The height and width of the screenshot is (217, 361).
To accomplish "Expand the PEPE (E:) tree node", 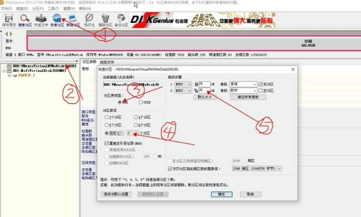I will (x=9, y=75).
